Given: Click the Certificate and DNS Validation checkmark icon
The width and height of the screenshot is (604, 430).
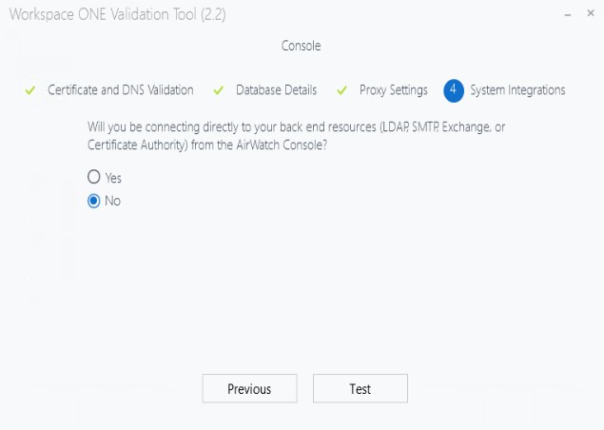Looking at the screenshot, I should [30, 90].
